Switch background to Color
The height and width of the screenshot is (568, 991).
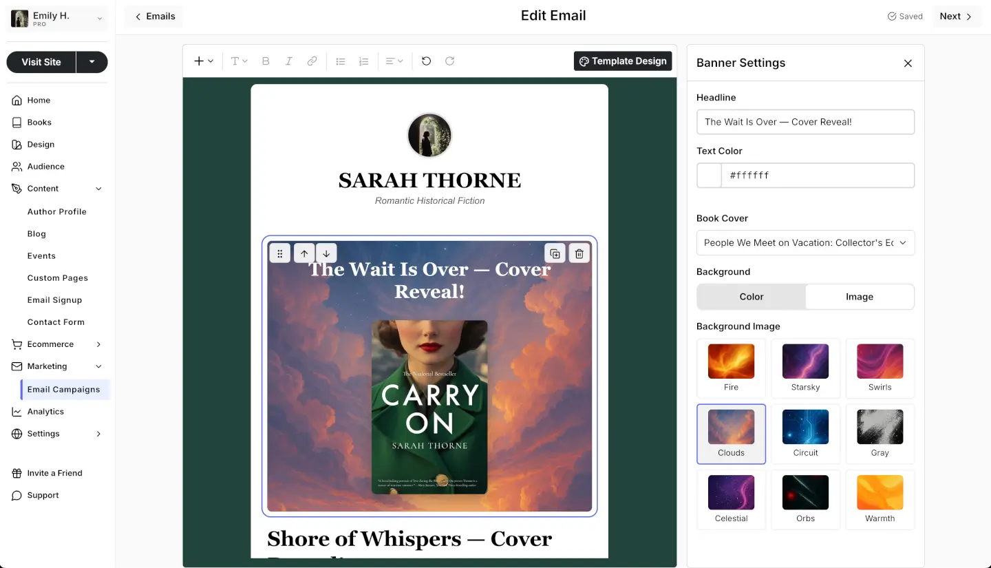[x=752, y=297]
